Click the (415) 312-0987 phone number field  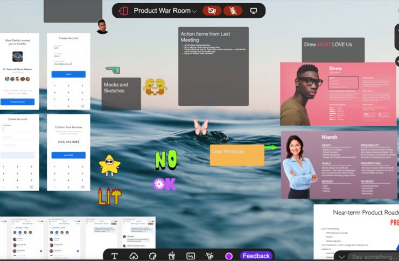(x=68, y=142)
